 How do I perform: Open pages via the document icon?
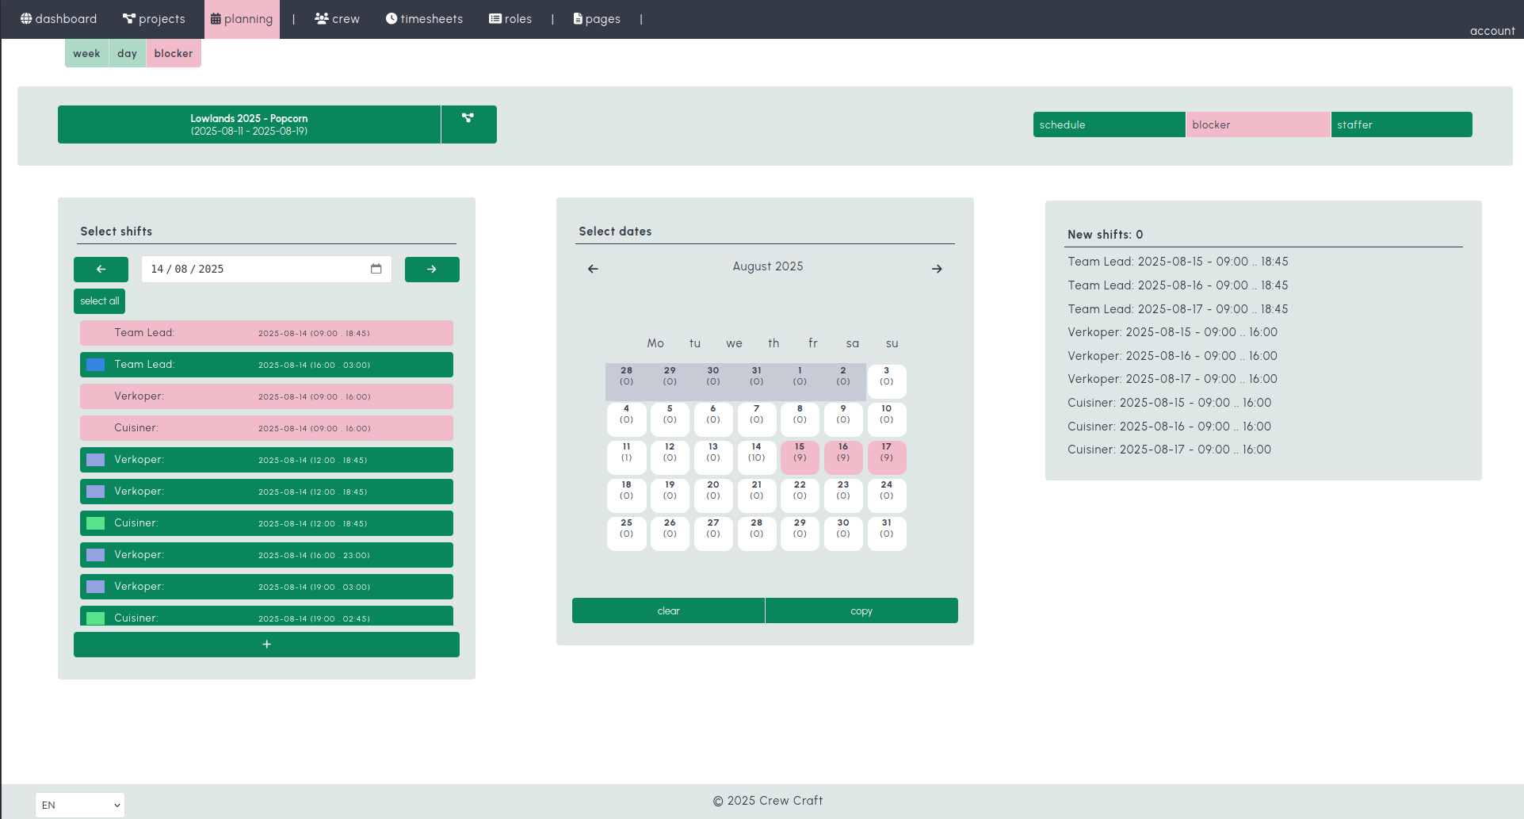[x=576, y=18]
